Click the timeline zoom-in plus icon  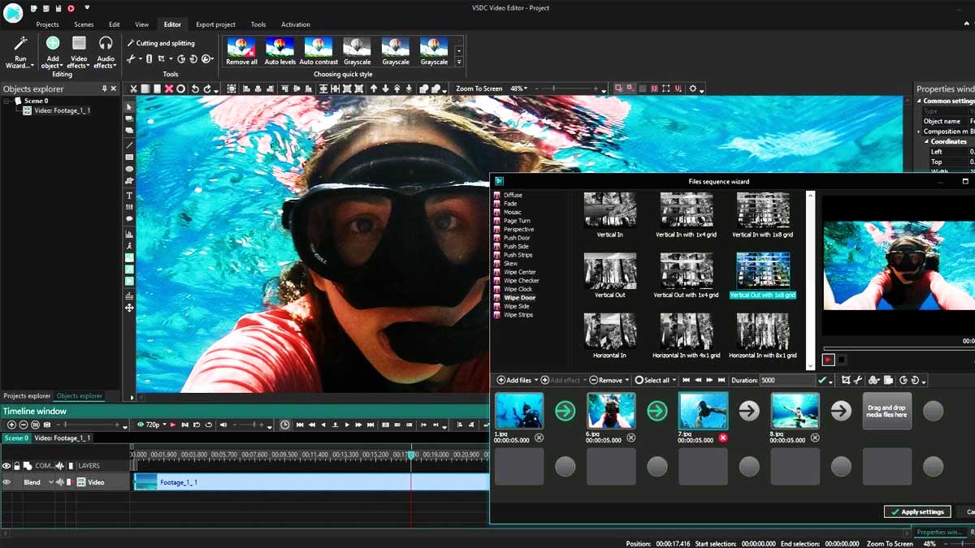(11, 425)
